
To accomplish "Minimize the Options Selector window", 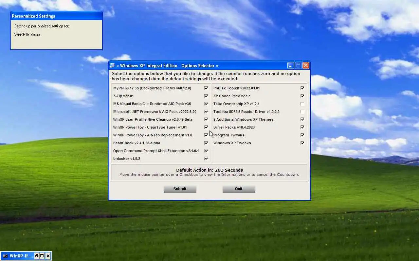I will point(291,66).
